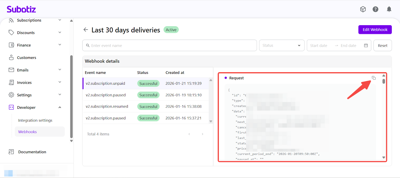Click the Start date field
This screenshot has height=178, width=400.
(x=319, y=46)
